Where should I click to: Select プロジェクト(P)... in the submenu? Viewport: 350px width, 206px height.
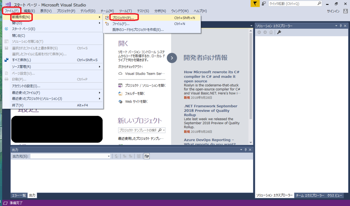152,18
